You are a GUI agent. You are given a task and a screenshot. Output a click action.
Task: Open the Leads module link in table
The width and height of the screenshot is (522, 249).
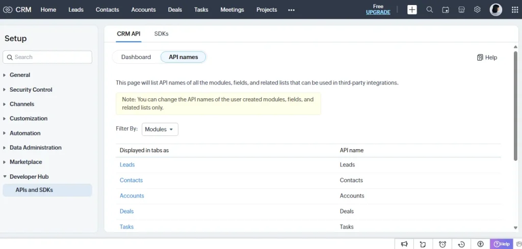click(x=127, y=164)
